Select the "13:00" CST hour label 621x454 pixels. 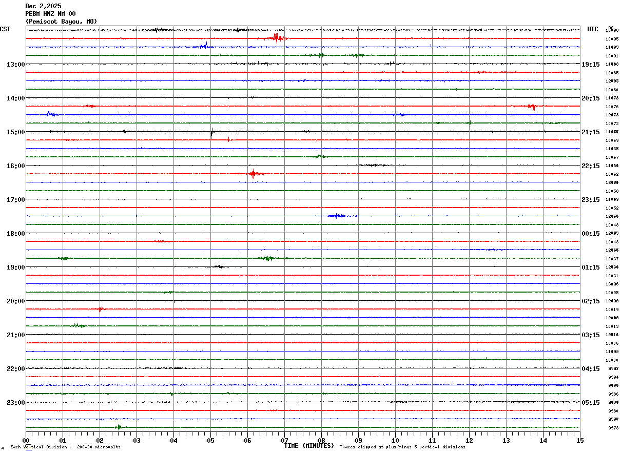[15, 64]
